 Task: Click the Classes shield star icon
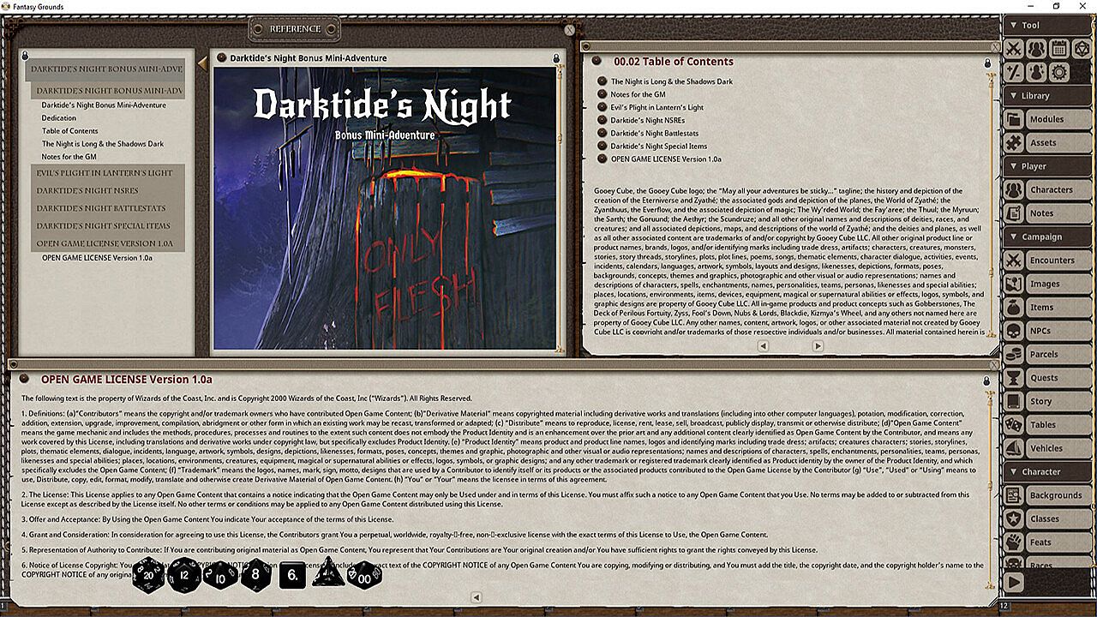(x=1014, y=518)
